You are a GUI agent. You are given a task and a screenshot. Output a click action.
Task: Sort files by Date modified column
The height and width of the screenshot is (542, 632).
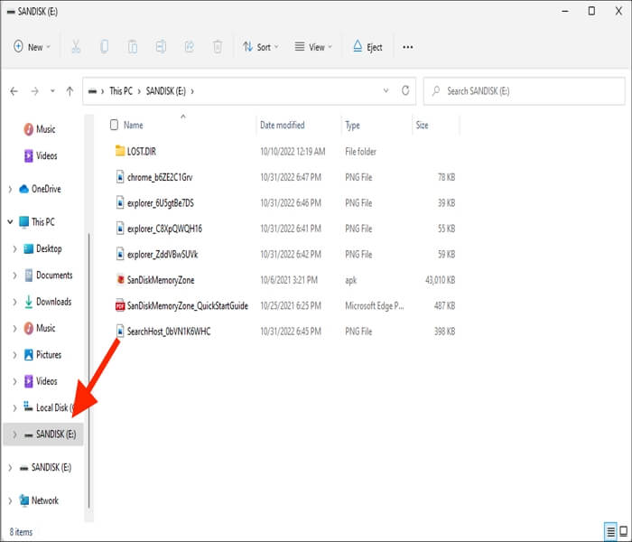coord(282,126)
